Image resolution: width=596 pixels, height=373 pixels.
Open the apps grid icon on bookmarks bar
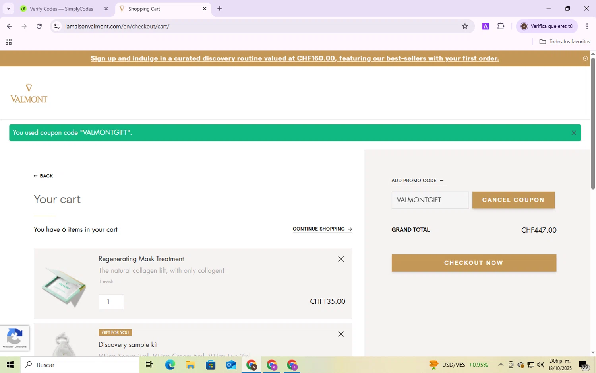(x=8, y=42)
